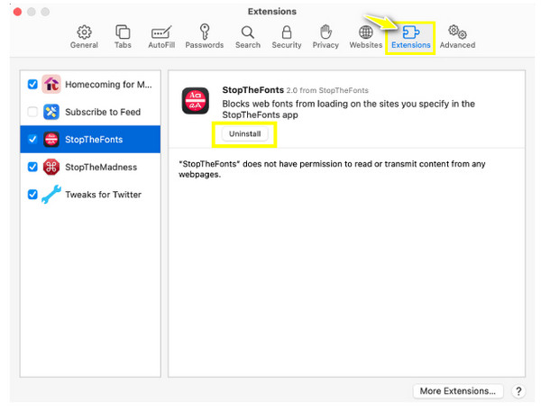Enable the Subscribe to Feed checkbox
This screenshot has height=411, width=541.
point(32,112)
